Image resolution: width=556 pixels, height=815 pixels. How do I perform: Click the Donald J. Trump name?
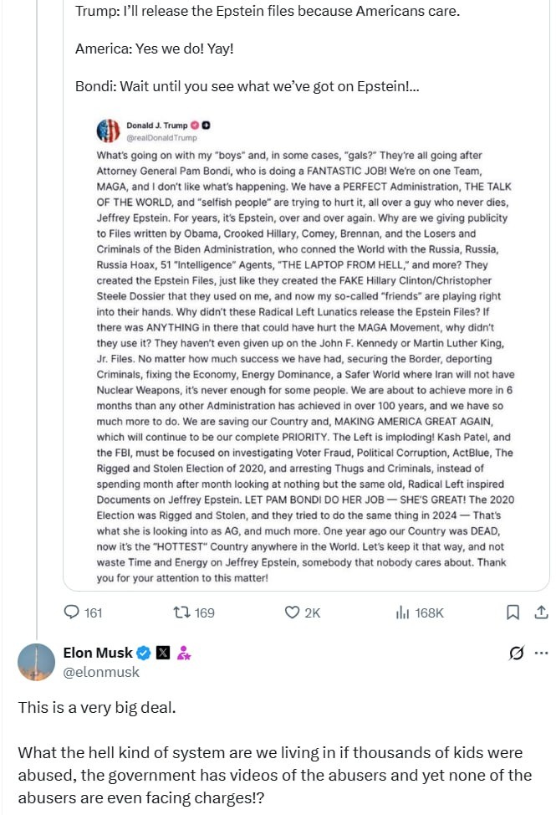pos(157,126)
